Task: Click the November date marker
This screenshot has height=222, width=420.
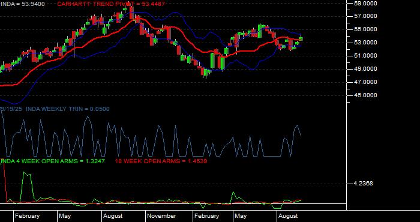Action: [x=161, y=216]
